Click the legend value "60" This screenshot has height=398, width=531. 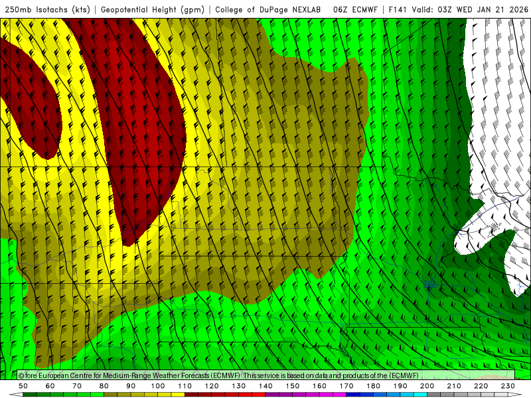click(50, 386)
